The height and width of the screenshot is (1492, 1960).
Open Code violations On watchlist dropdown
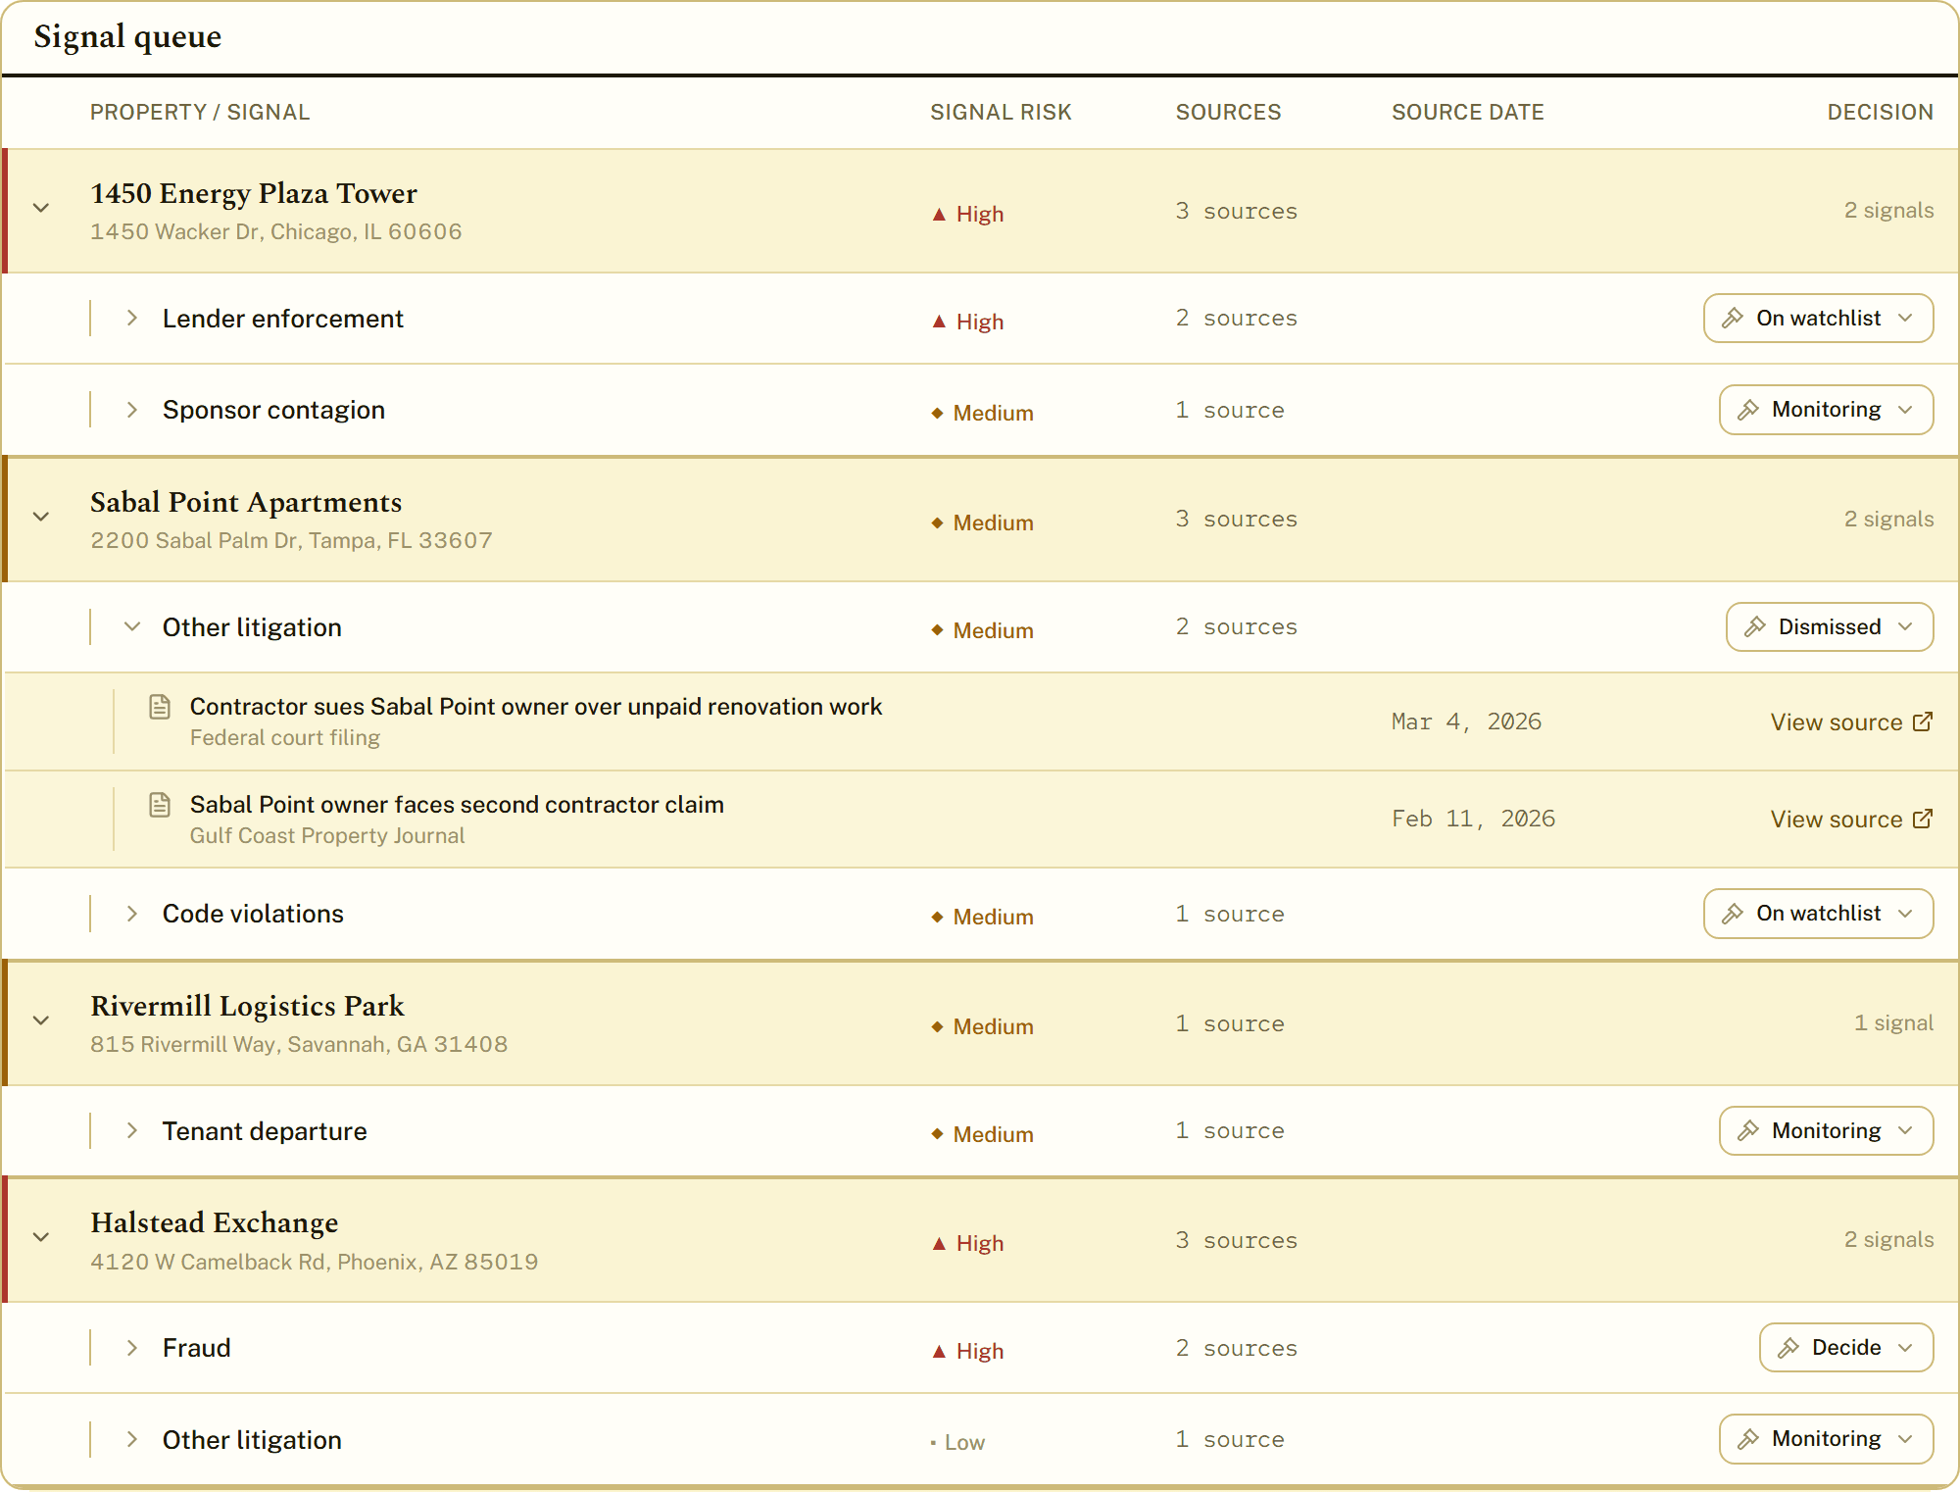coord(1818,913)
